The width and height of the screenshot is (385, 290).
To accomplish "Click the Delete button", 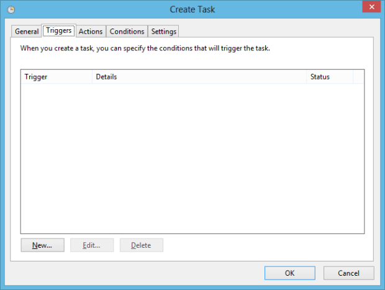I will coord(142,245).
